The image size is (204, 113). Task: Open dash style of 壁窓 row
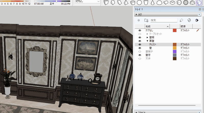pos(185,55)
